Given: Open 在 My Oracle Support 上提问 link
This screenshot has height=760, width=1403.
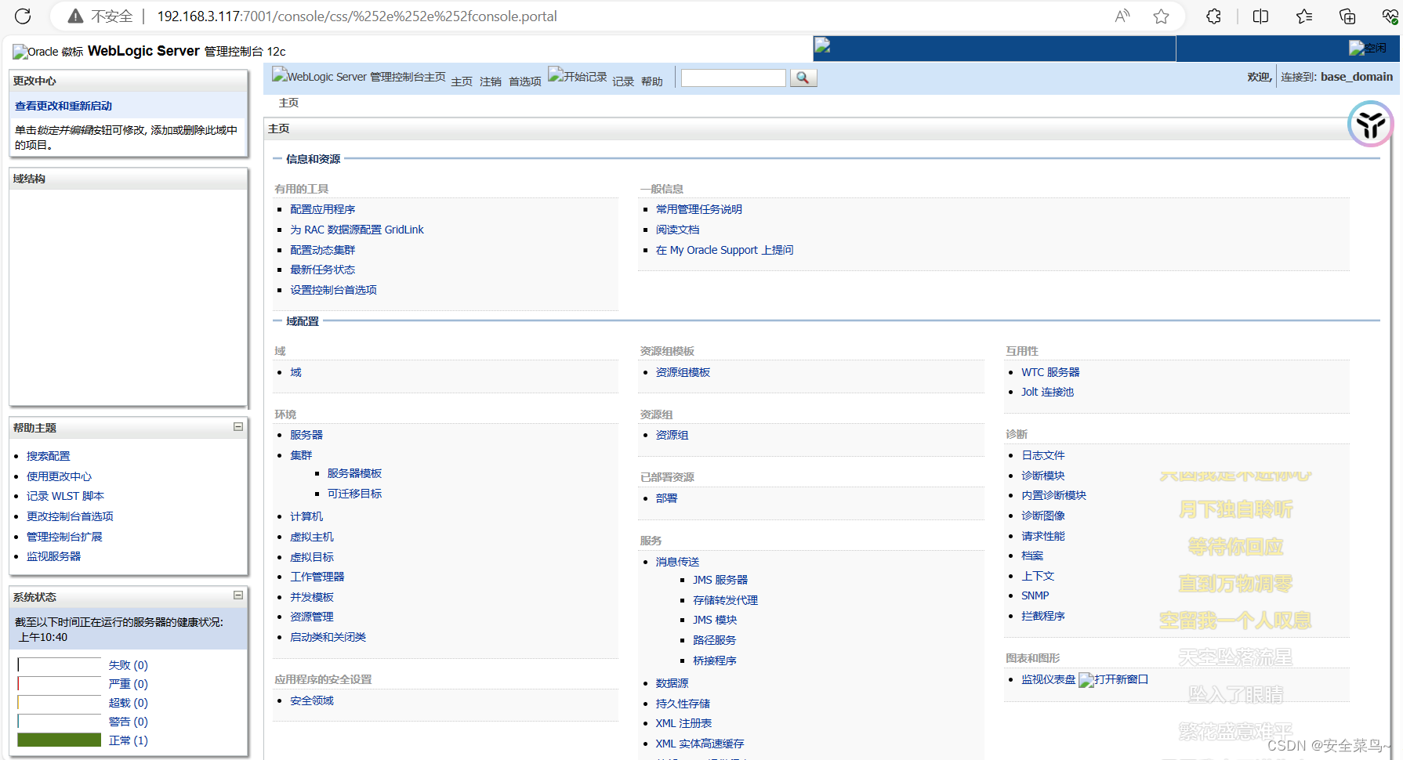Looking at the screenshot, I should click(724, 250).
